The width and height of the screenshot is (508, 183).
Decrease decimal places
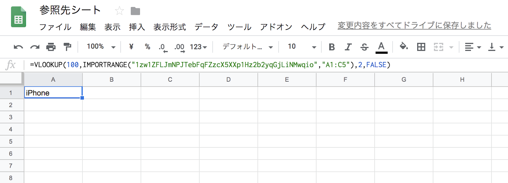coord(163,48)
